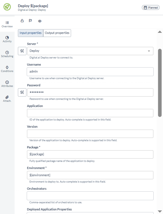Click the empty Version input field
Screen dimensions: 163x214
click(x=90, y=134)
